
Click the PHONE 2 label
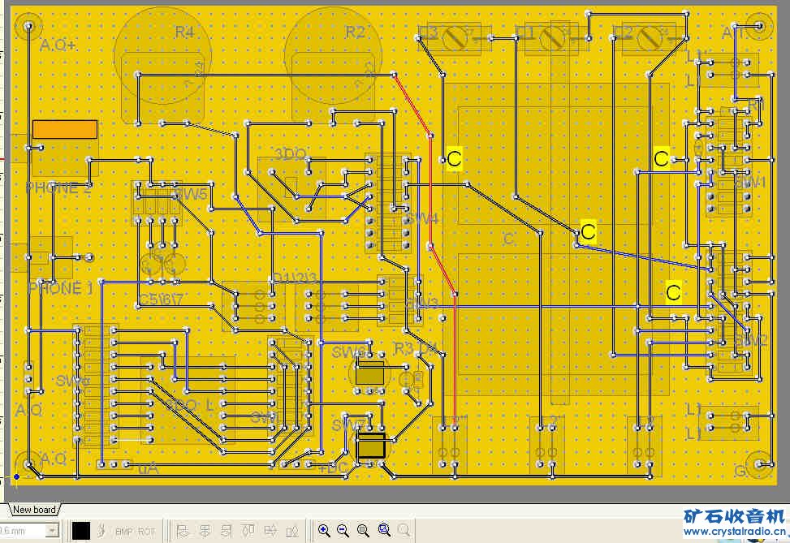tap(59, 187)
